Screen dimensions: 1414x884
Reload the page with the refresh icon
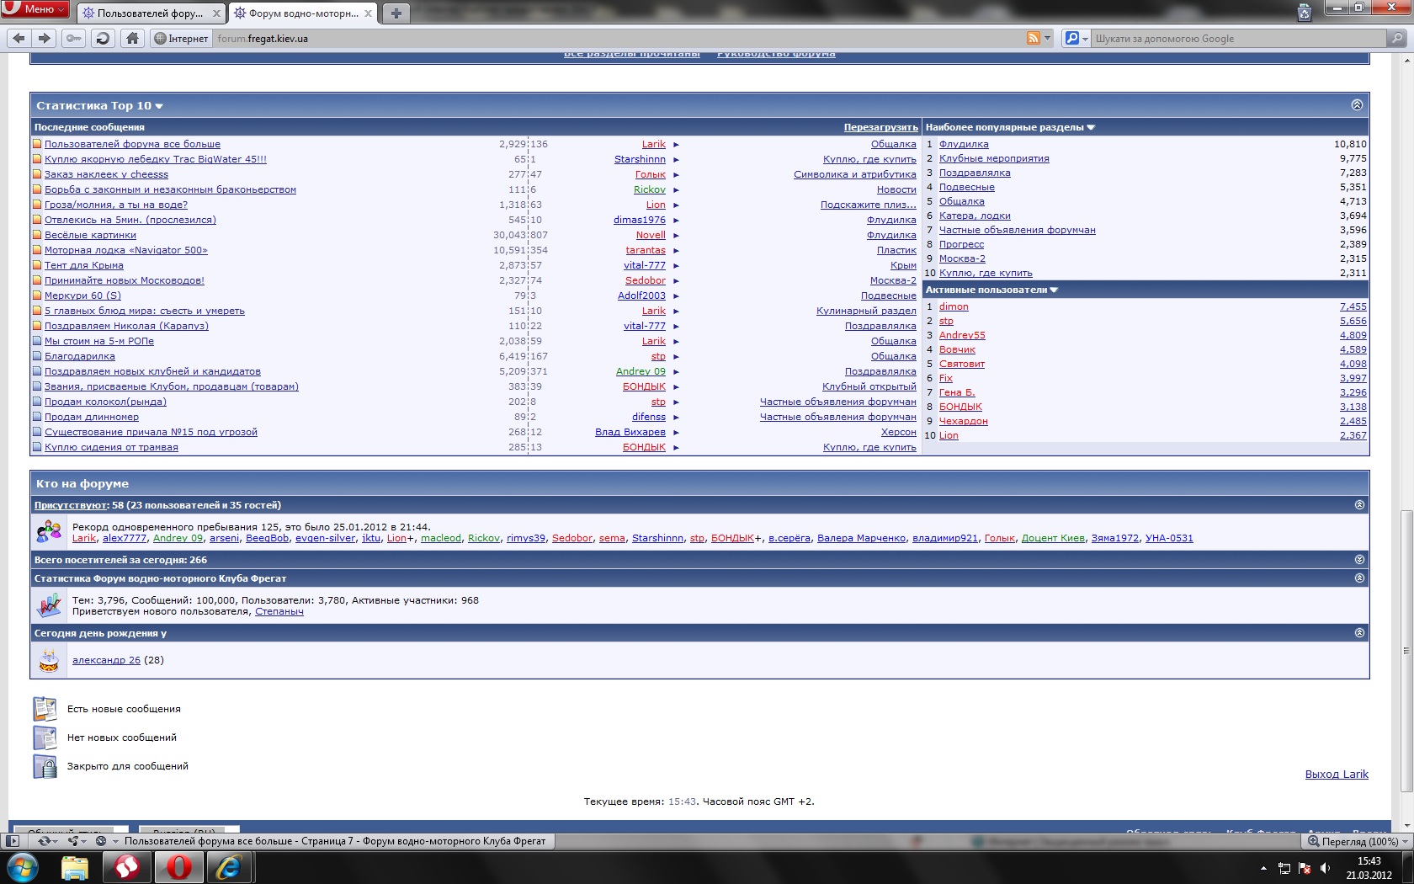(103, 38)
